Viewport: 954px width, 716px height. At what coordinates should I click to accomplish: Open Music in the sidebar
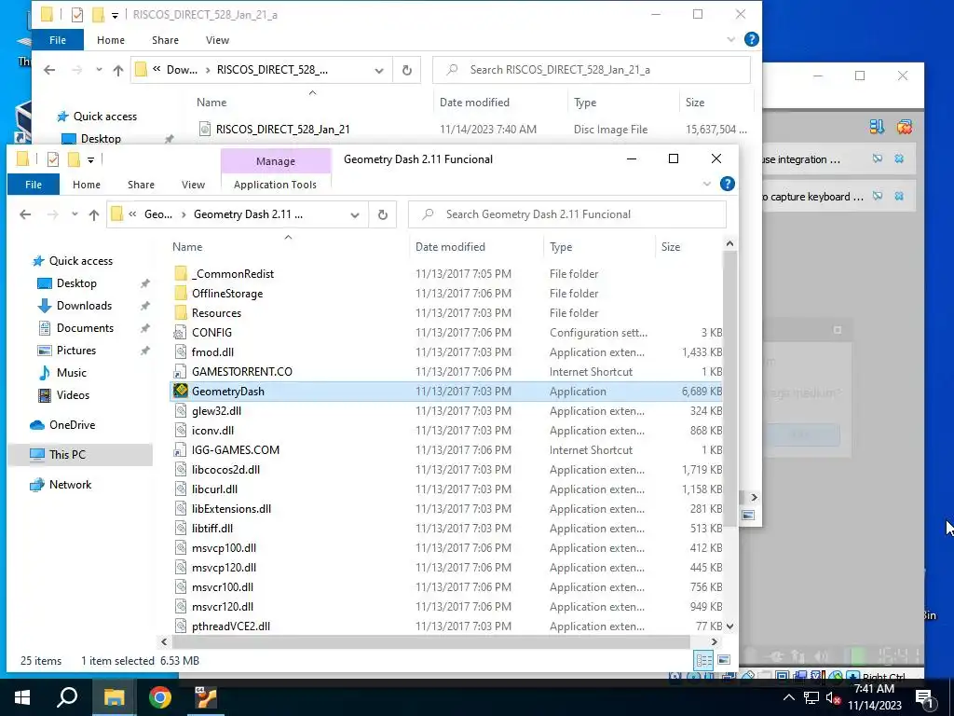[x=71, y=373]
